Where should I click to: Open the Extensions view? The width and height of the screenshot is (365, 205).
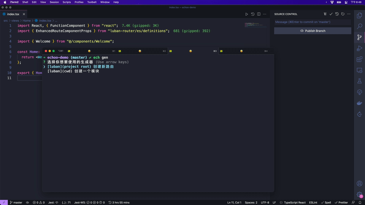click(x=359, y=59)
